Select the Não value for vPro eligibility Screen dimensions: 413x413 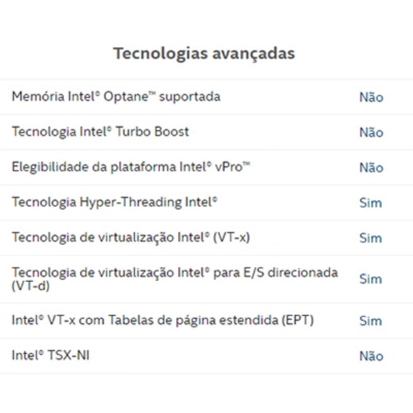click(x=371, y=168)
